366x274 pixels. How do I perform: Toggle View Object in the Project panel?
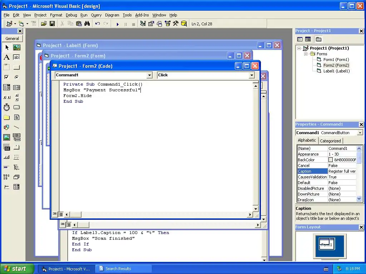click(x=308, y=39)
